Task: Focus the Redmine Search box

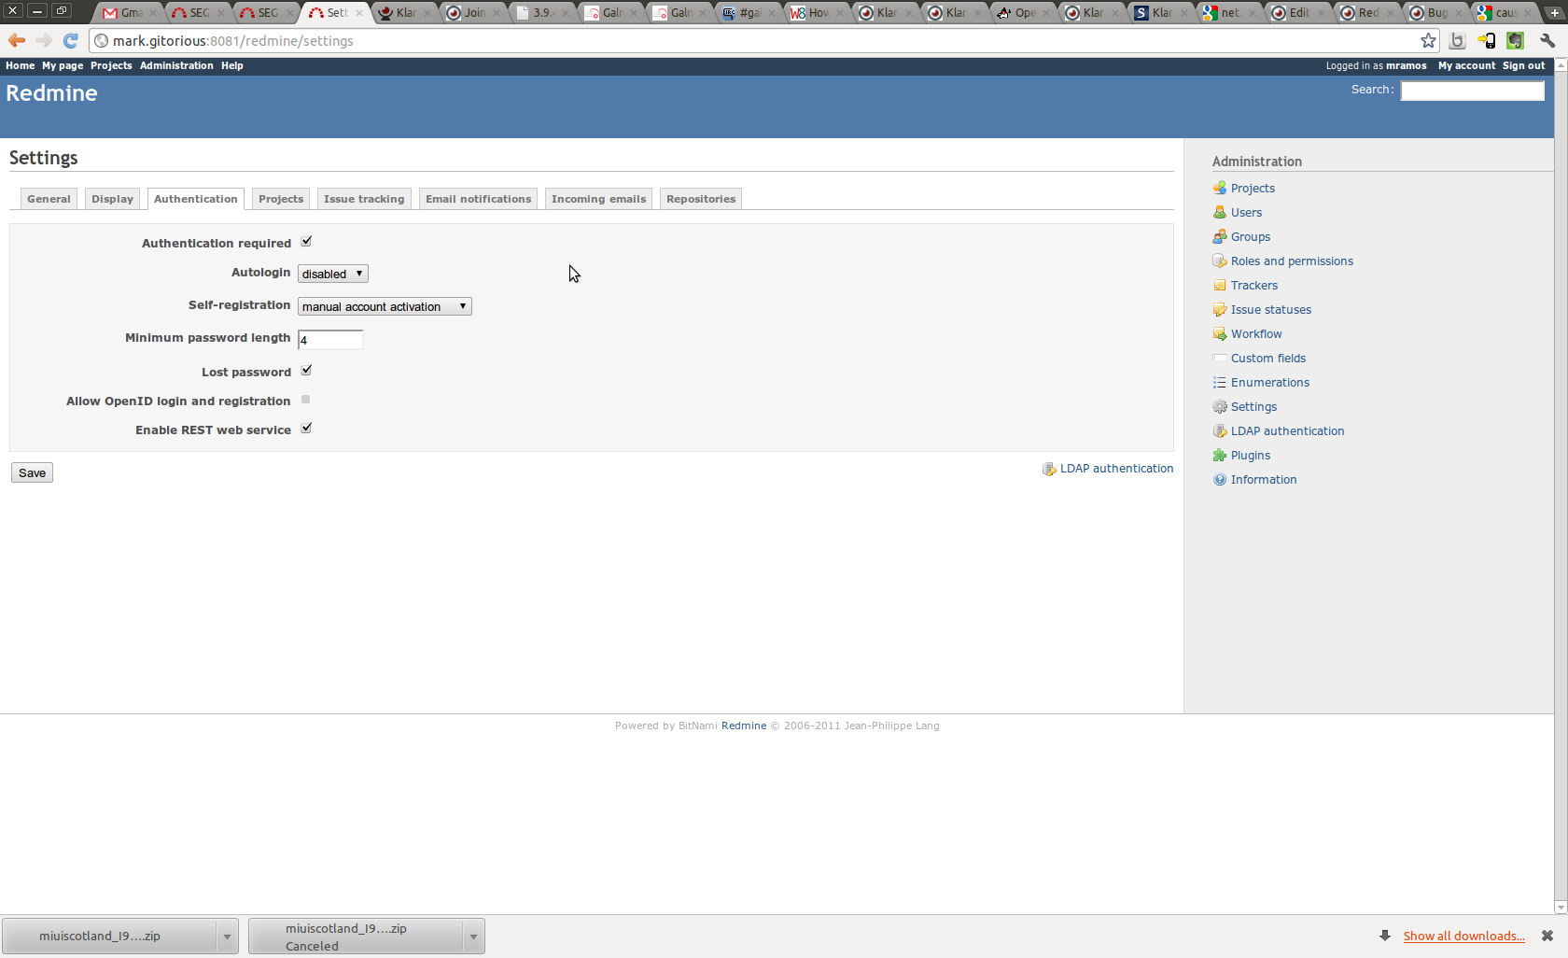Action: pos(1472,91)
